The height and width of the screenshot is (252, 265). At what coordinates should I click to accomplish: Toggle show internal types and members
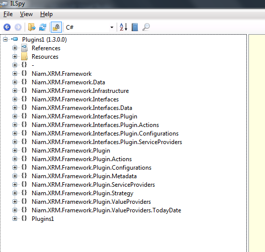pyautogui.click(x=56, y=27)
